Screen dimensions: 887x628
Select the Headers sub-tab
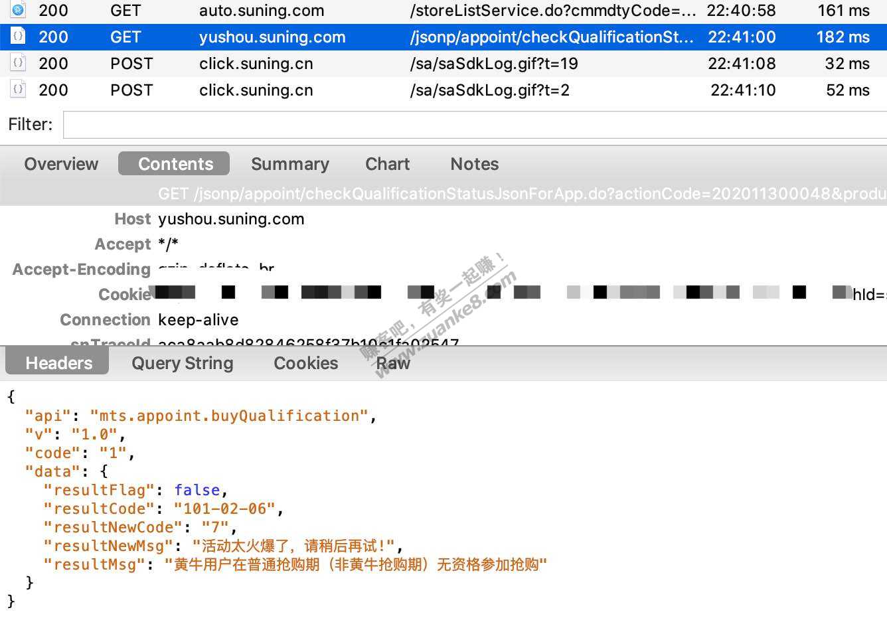tap(58, 363)
